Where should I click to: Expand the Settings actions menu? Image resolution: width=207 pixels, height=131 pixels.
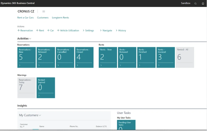tap(88, 30)
